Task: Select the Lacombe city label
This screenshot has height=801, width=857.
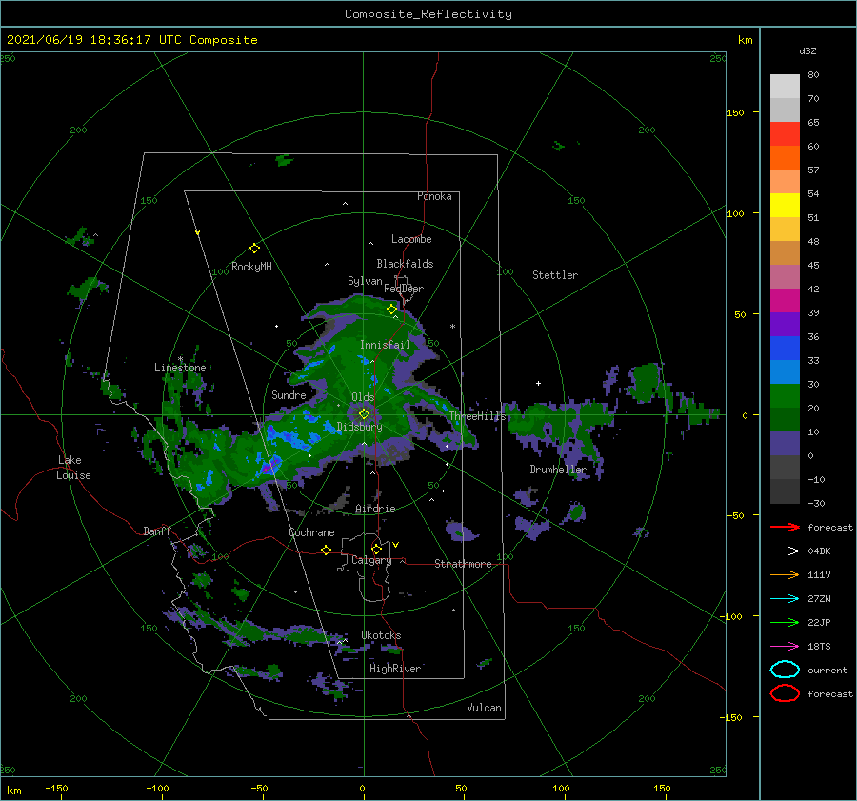Action: coord(411,239)
